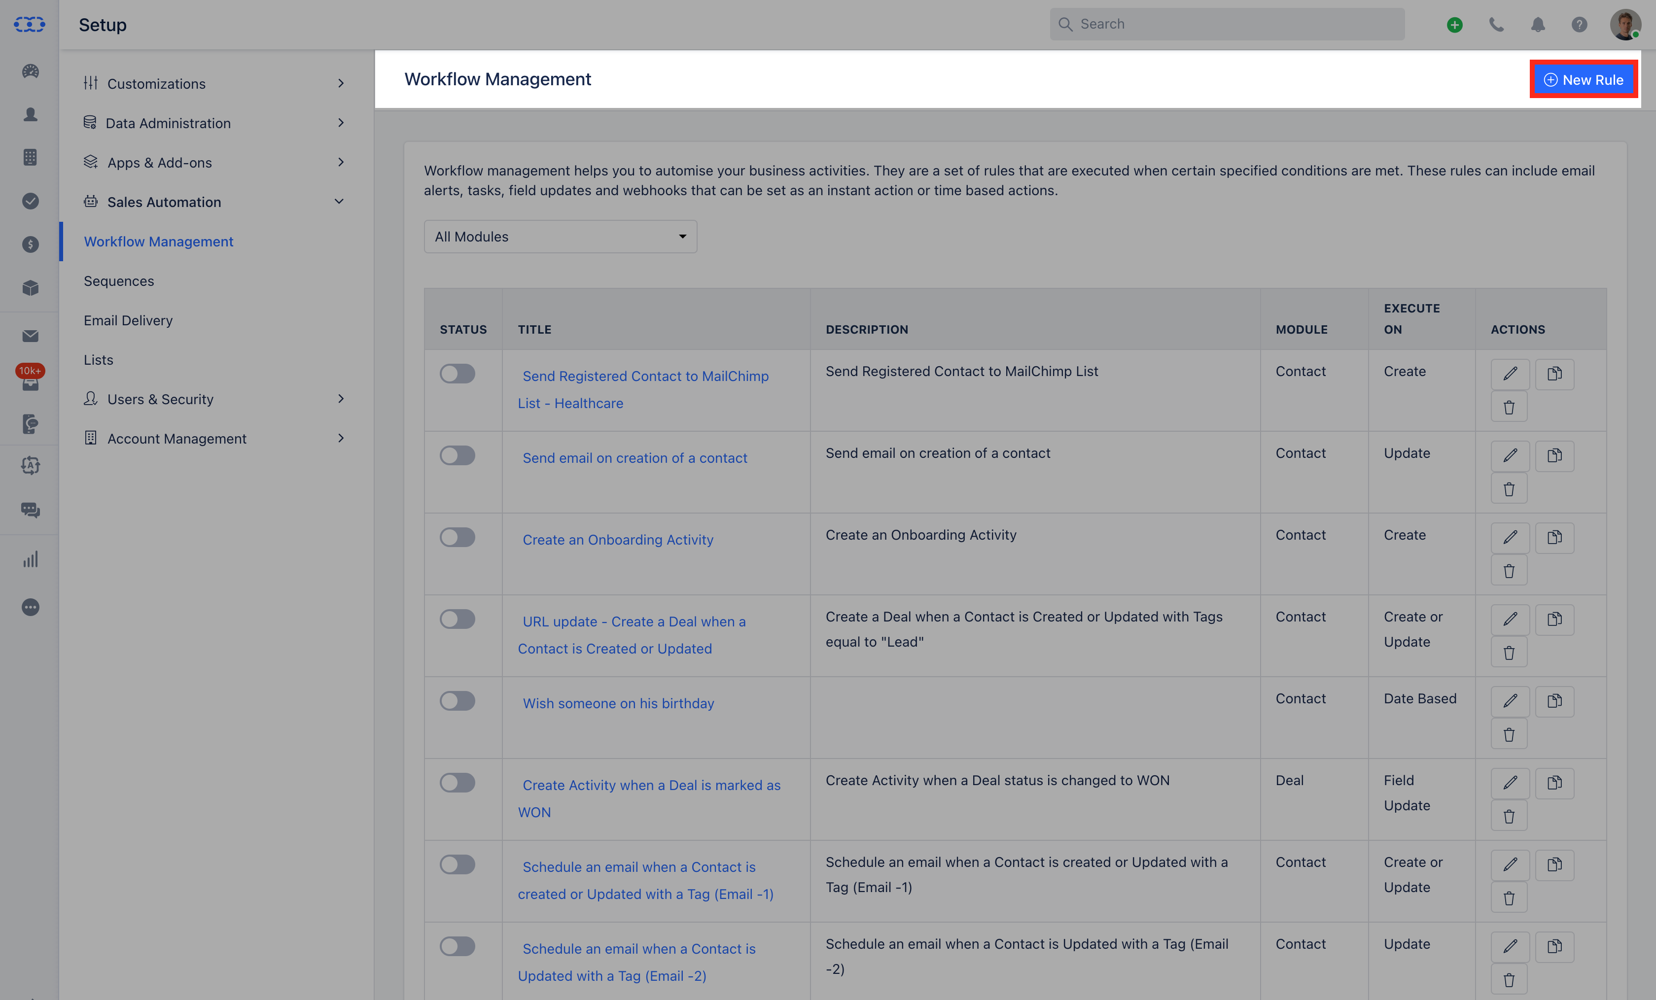Open Wish someone on his birthday link
This screenshot has width=1656, height=1000.
(x=618, y=703)
